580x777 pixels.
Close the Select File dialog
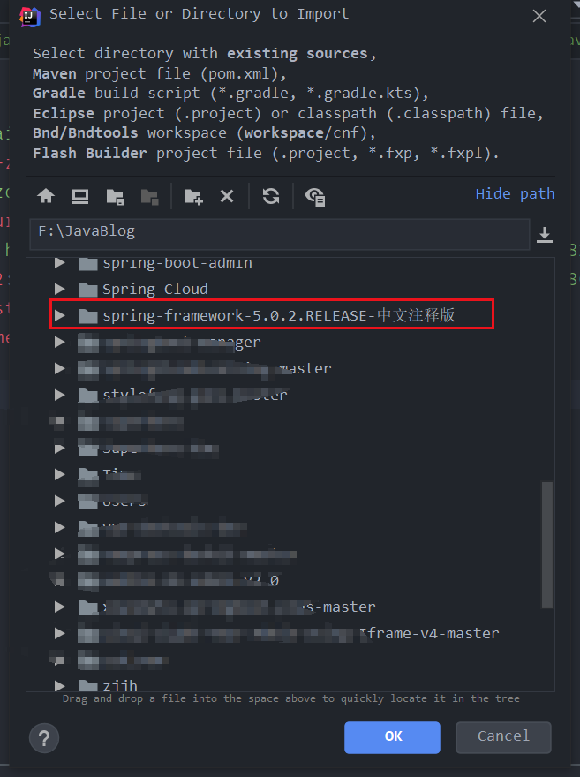[539, 16]
